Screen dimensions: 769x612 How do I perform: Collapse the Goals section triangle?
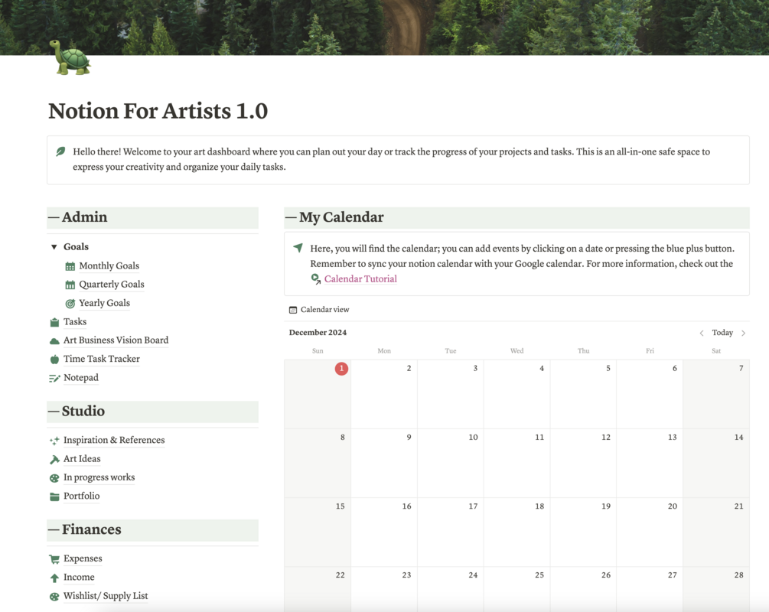[x=53, y=246]
